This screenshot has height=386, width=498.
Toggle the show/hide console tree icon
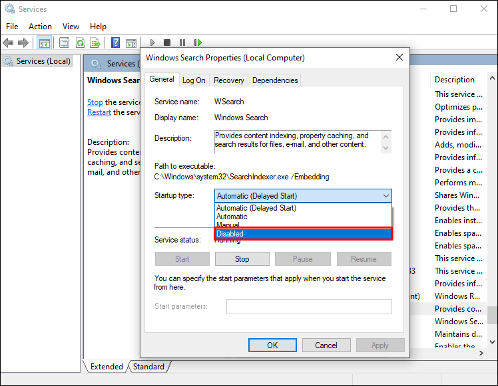[x=44, y=43]
